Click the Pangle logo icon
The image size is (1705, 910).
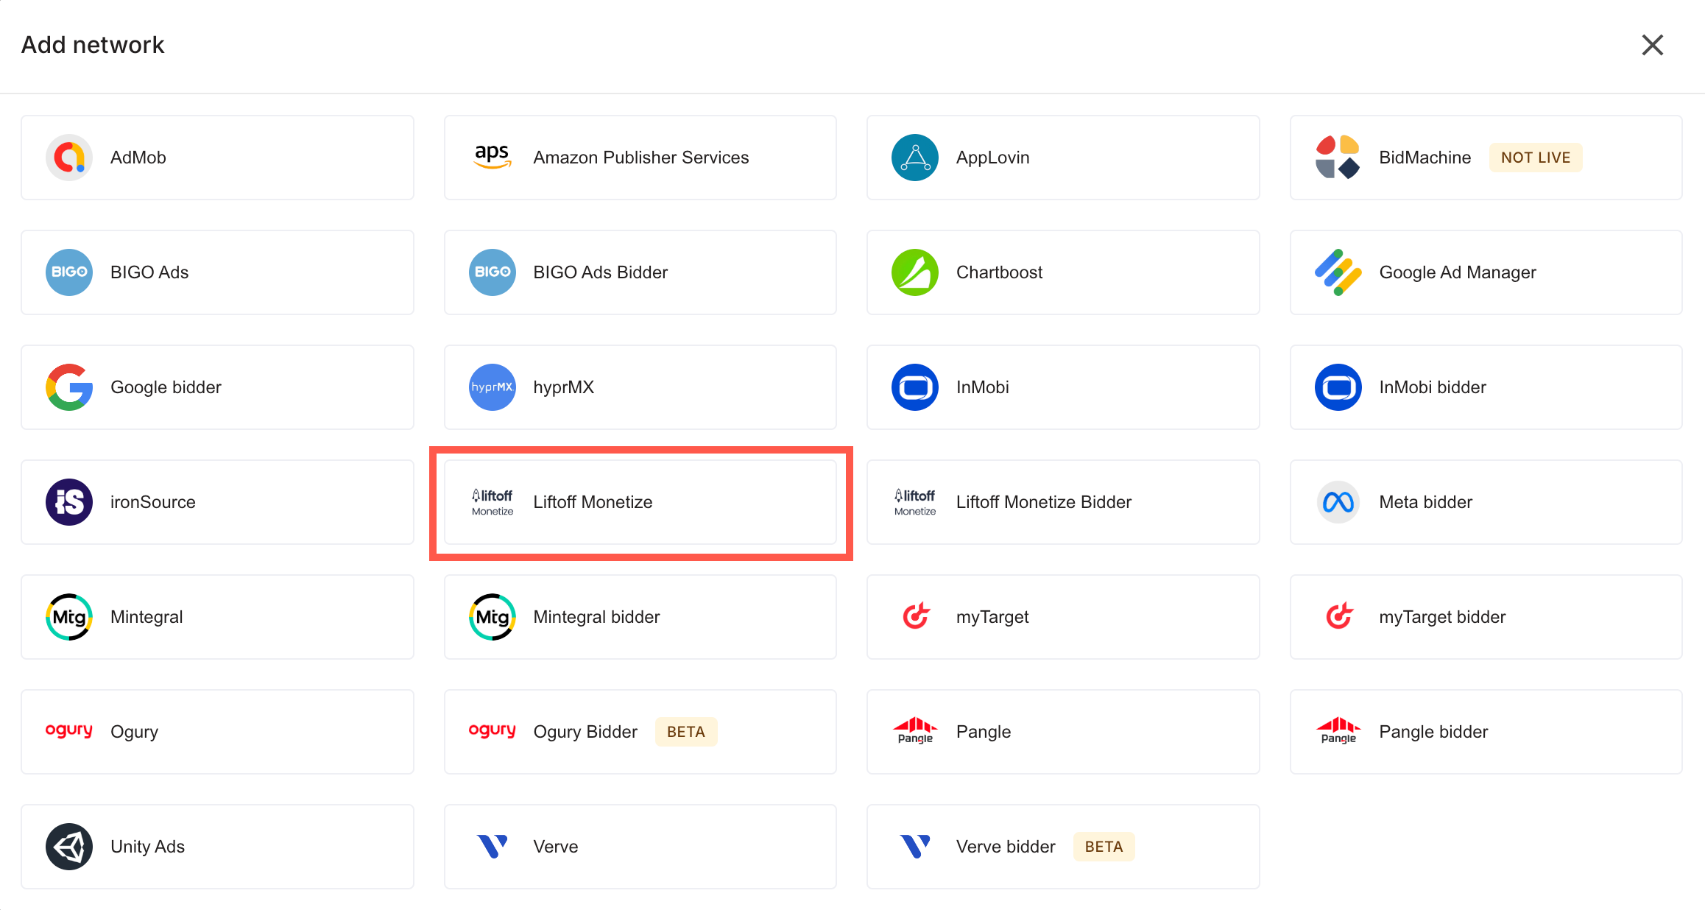pyautogui.click(x=915, y=730)
